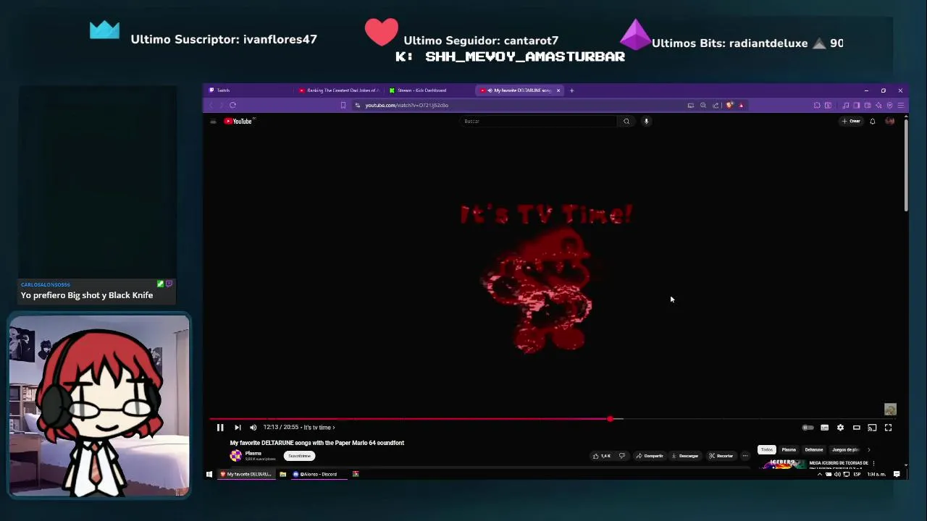Open the browser main menu icon
Screen dimensions: 927x521
click(x=901, y=106)
